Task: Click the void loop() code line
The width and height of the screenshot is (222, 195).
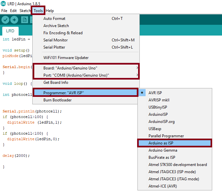Action: [x=17, y=83]
